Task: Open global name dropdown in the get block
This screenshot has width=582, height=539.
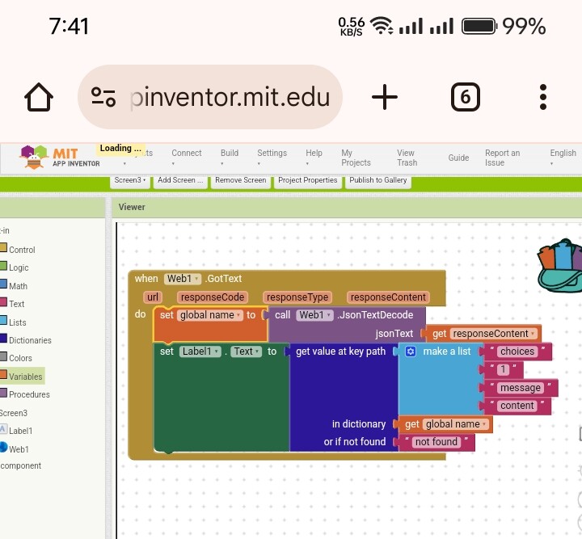Action: pos(456,424)
